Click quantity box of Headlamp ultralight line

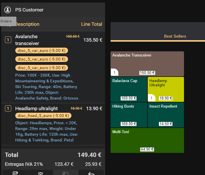(x=8, y=108)
